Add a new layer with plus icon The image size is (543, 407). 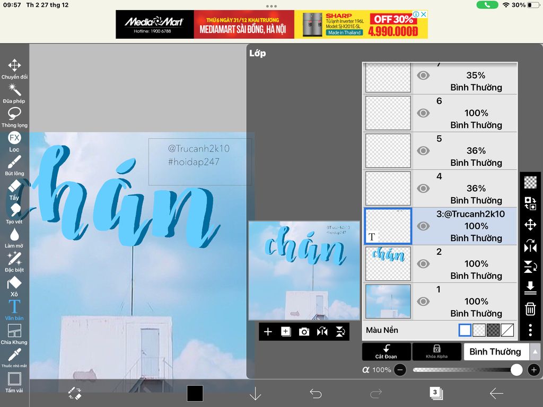pyautogui.click(x=268, y=332)
